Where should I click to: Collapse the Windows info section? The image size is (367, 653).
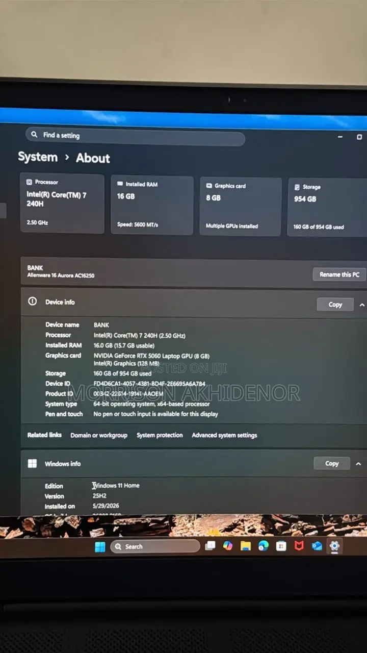pyautogui.click(x=358, y=464)
